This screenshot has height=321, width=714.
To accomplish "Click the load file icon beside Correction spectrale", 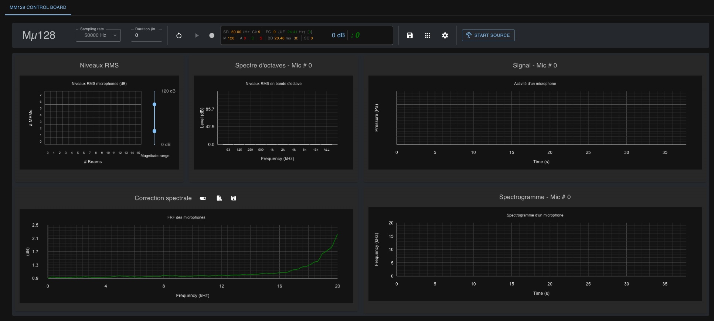I will (219, 198).
